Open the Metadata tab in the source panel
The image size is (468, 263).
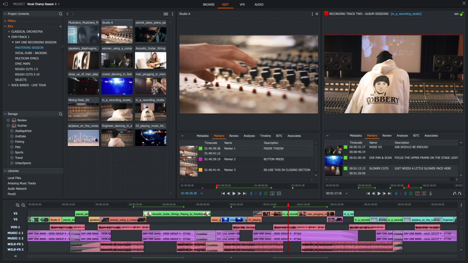(202, 136)
